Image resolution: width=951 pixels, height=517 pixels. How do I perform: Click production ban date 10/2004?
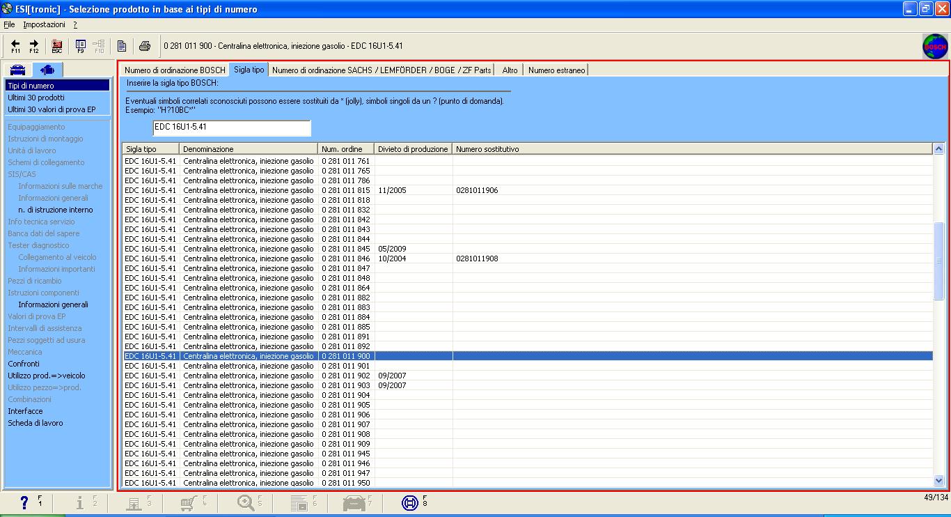click(392, 258)
